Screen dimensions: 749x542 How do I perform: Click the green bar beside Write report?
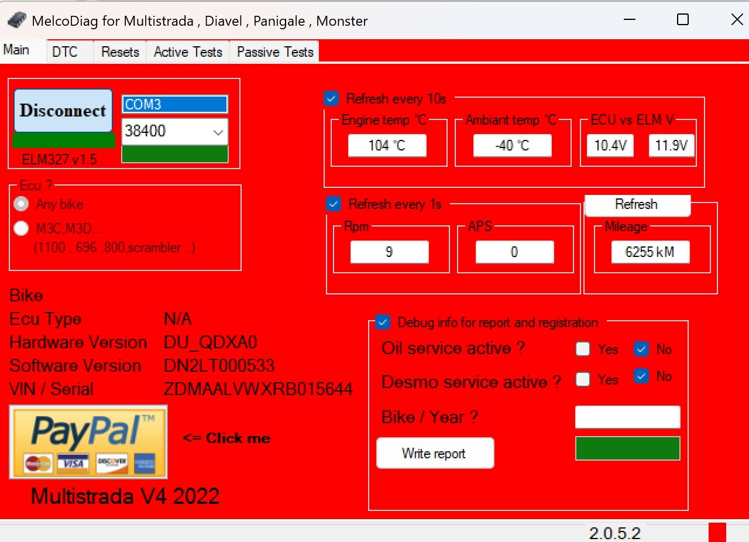tap(627, 448)
